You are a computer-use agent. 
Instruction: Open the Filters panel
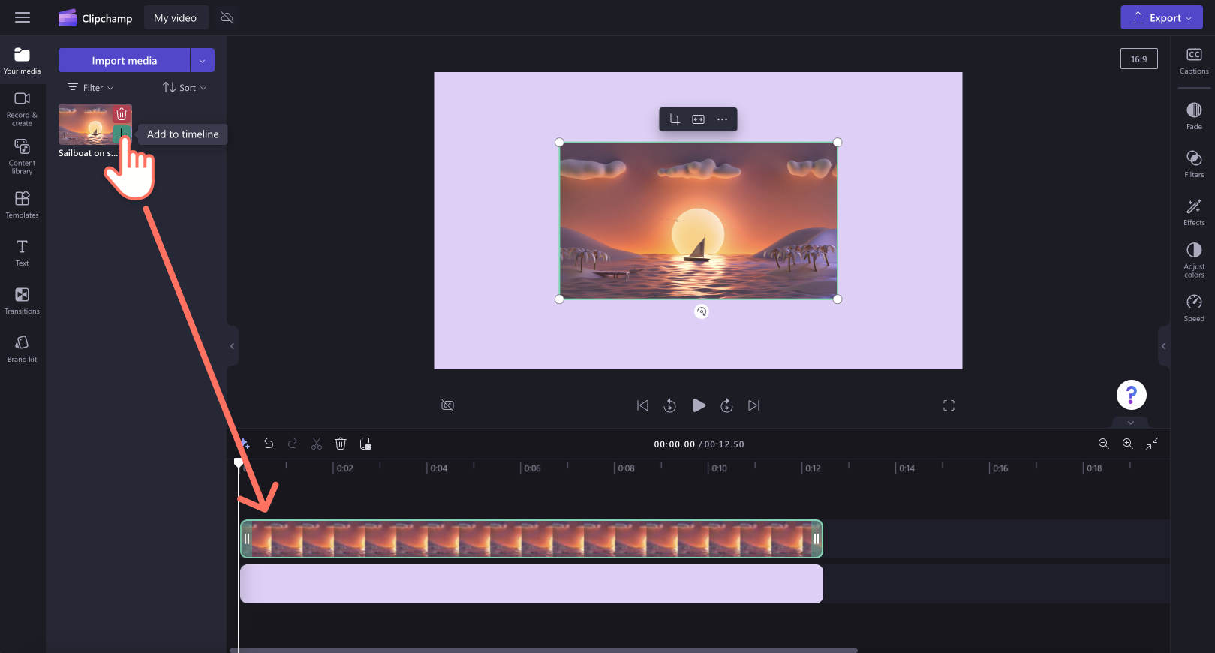1194,164
